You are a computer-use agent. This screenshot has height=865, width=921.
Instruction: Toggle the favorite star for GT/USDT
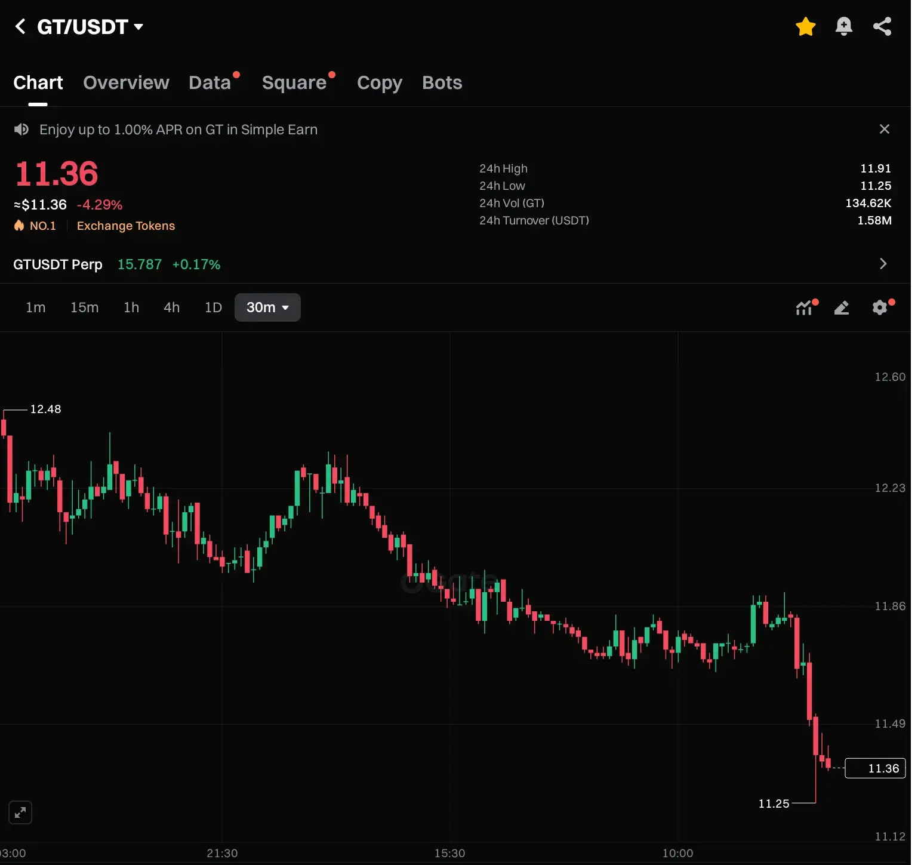805,26
